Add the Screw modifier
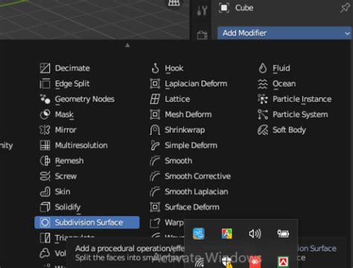 pos(58,176)
